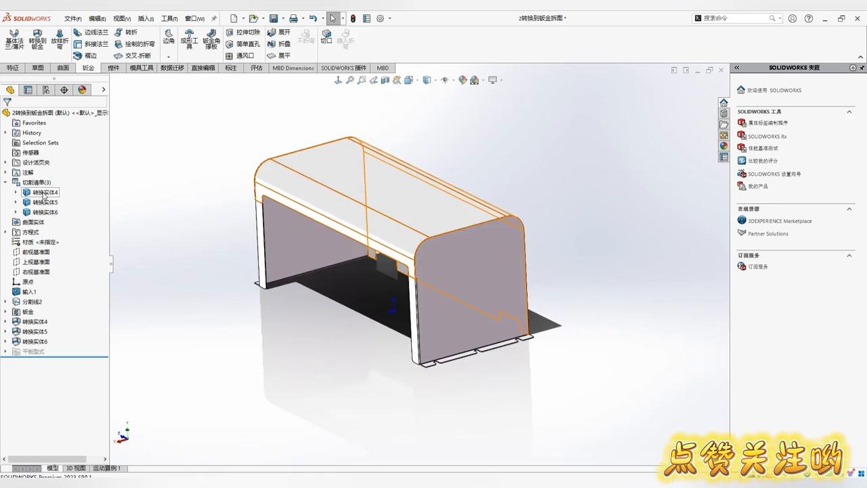The image size is (867, 488).
Task: Switch to the 运动算例 1 motion study tab
Action: pyautogui.click(x=107, y=468)
